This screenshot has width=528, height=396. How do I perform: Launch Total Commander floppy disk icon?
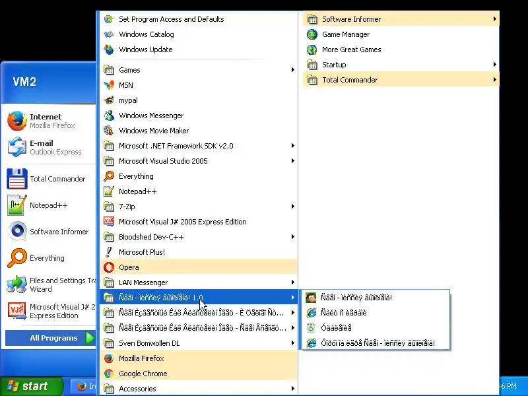17,179
